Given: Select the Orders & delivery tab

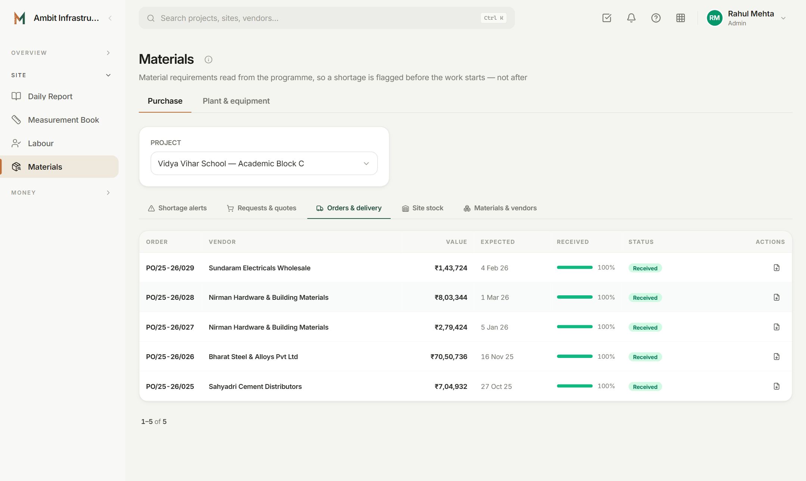Looking at the screenshot, I should click(x=349, y=208).
